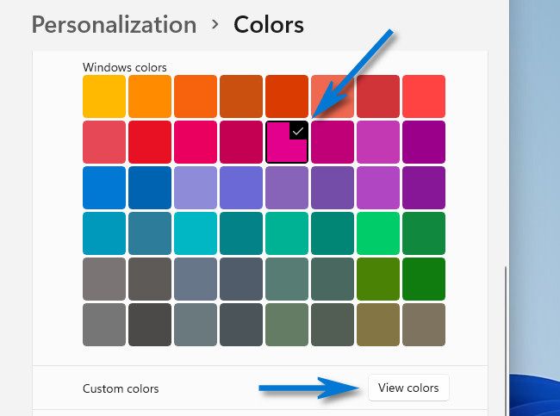Viewport: 560px width, 416px height.
Task: Pick the gray swatch starting bottom row
Action: (104, 325)
